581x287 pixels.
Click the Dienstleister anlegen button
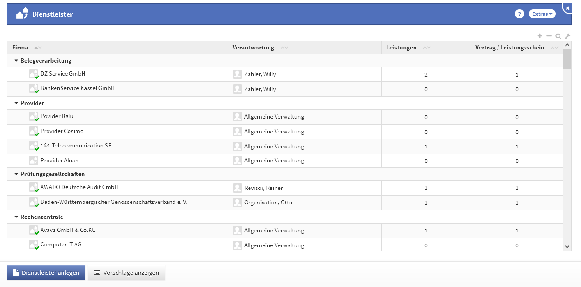(46, 273)
